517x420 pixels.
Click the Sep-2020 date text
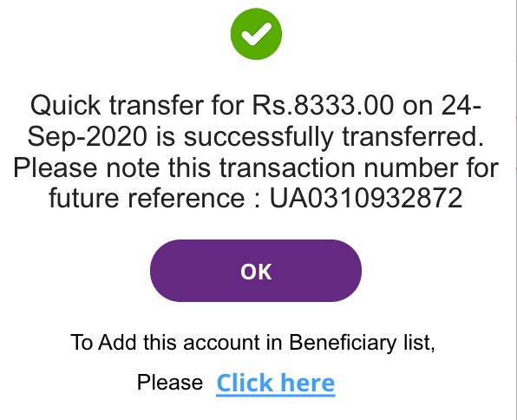tap(88, 136)
